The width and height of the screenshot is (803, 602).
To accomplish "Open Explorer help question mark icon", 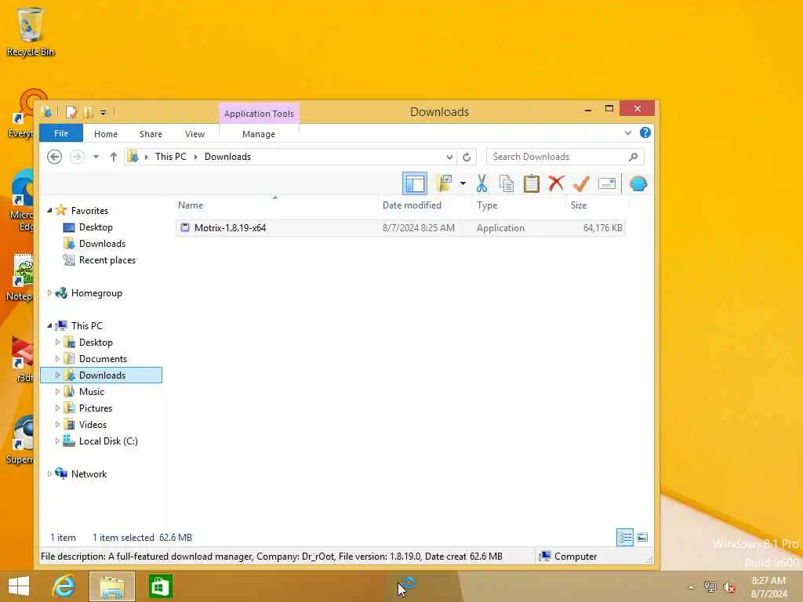I will [x=645, y=132].
